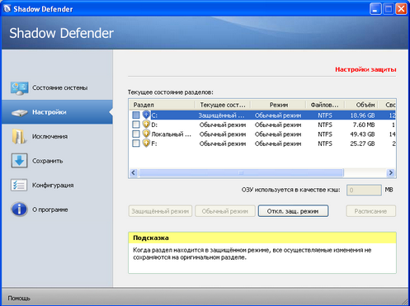Tick the checkbox for drive D:
The image size is (410, 306).
click(x=136, y=125)
